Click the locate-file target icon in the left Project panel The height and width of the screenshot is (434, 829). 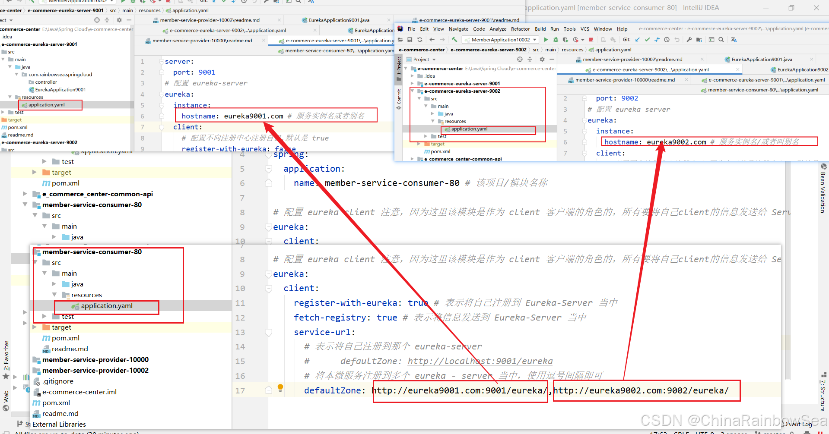[x=97, y=20]
